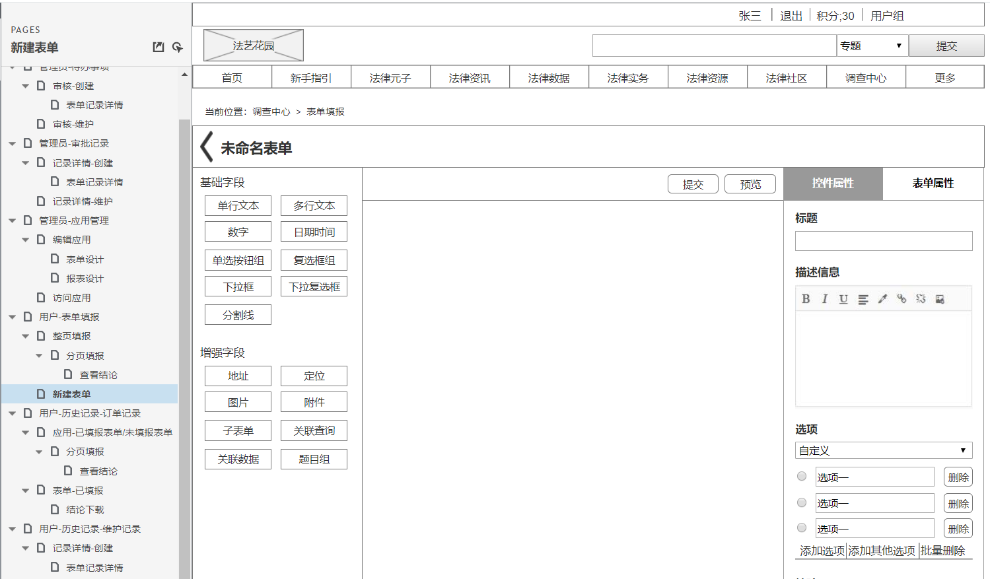Toggle bold in description editor
This screenshot has height=579, width=990.
click(806, 299)
